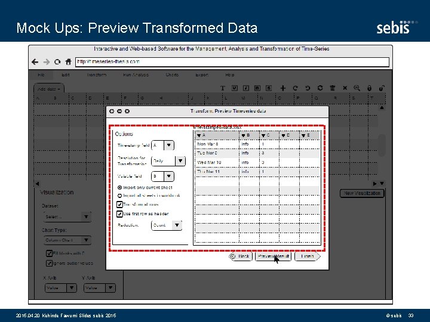The image size is (430, 322).
Task: Click the open unlock icon
Action: click(x=382, y=88)
